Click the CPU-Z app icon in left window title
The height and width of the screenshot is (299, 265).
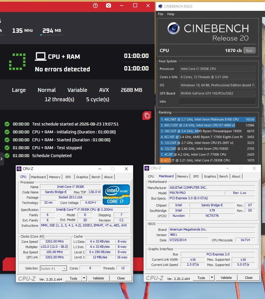pos(19,169)
